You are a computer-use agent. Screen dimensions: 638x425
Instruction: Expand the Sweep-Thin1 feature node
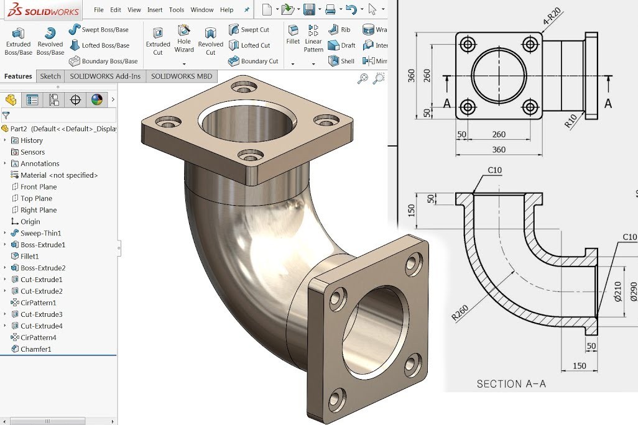[x=5, y=233]
